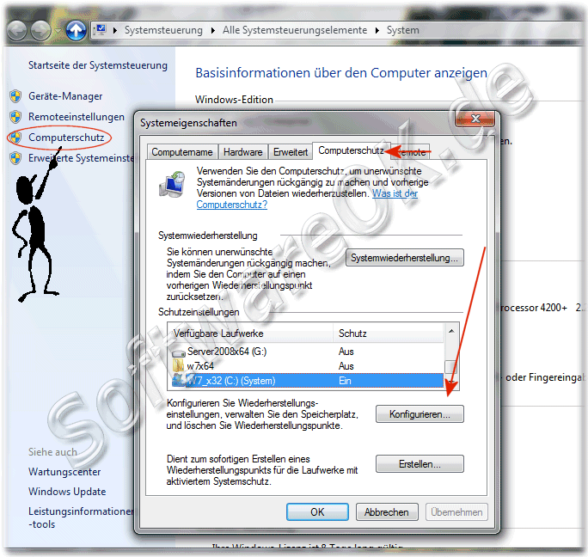Select the w7x64 drive row

307,365
